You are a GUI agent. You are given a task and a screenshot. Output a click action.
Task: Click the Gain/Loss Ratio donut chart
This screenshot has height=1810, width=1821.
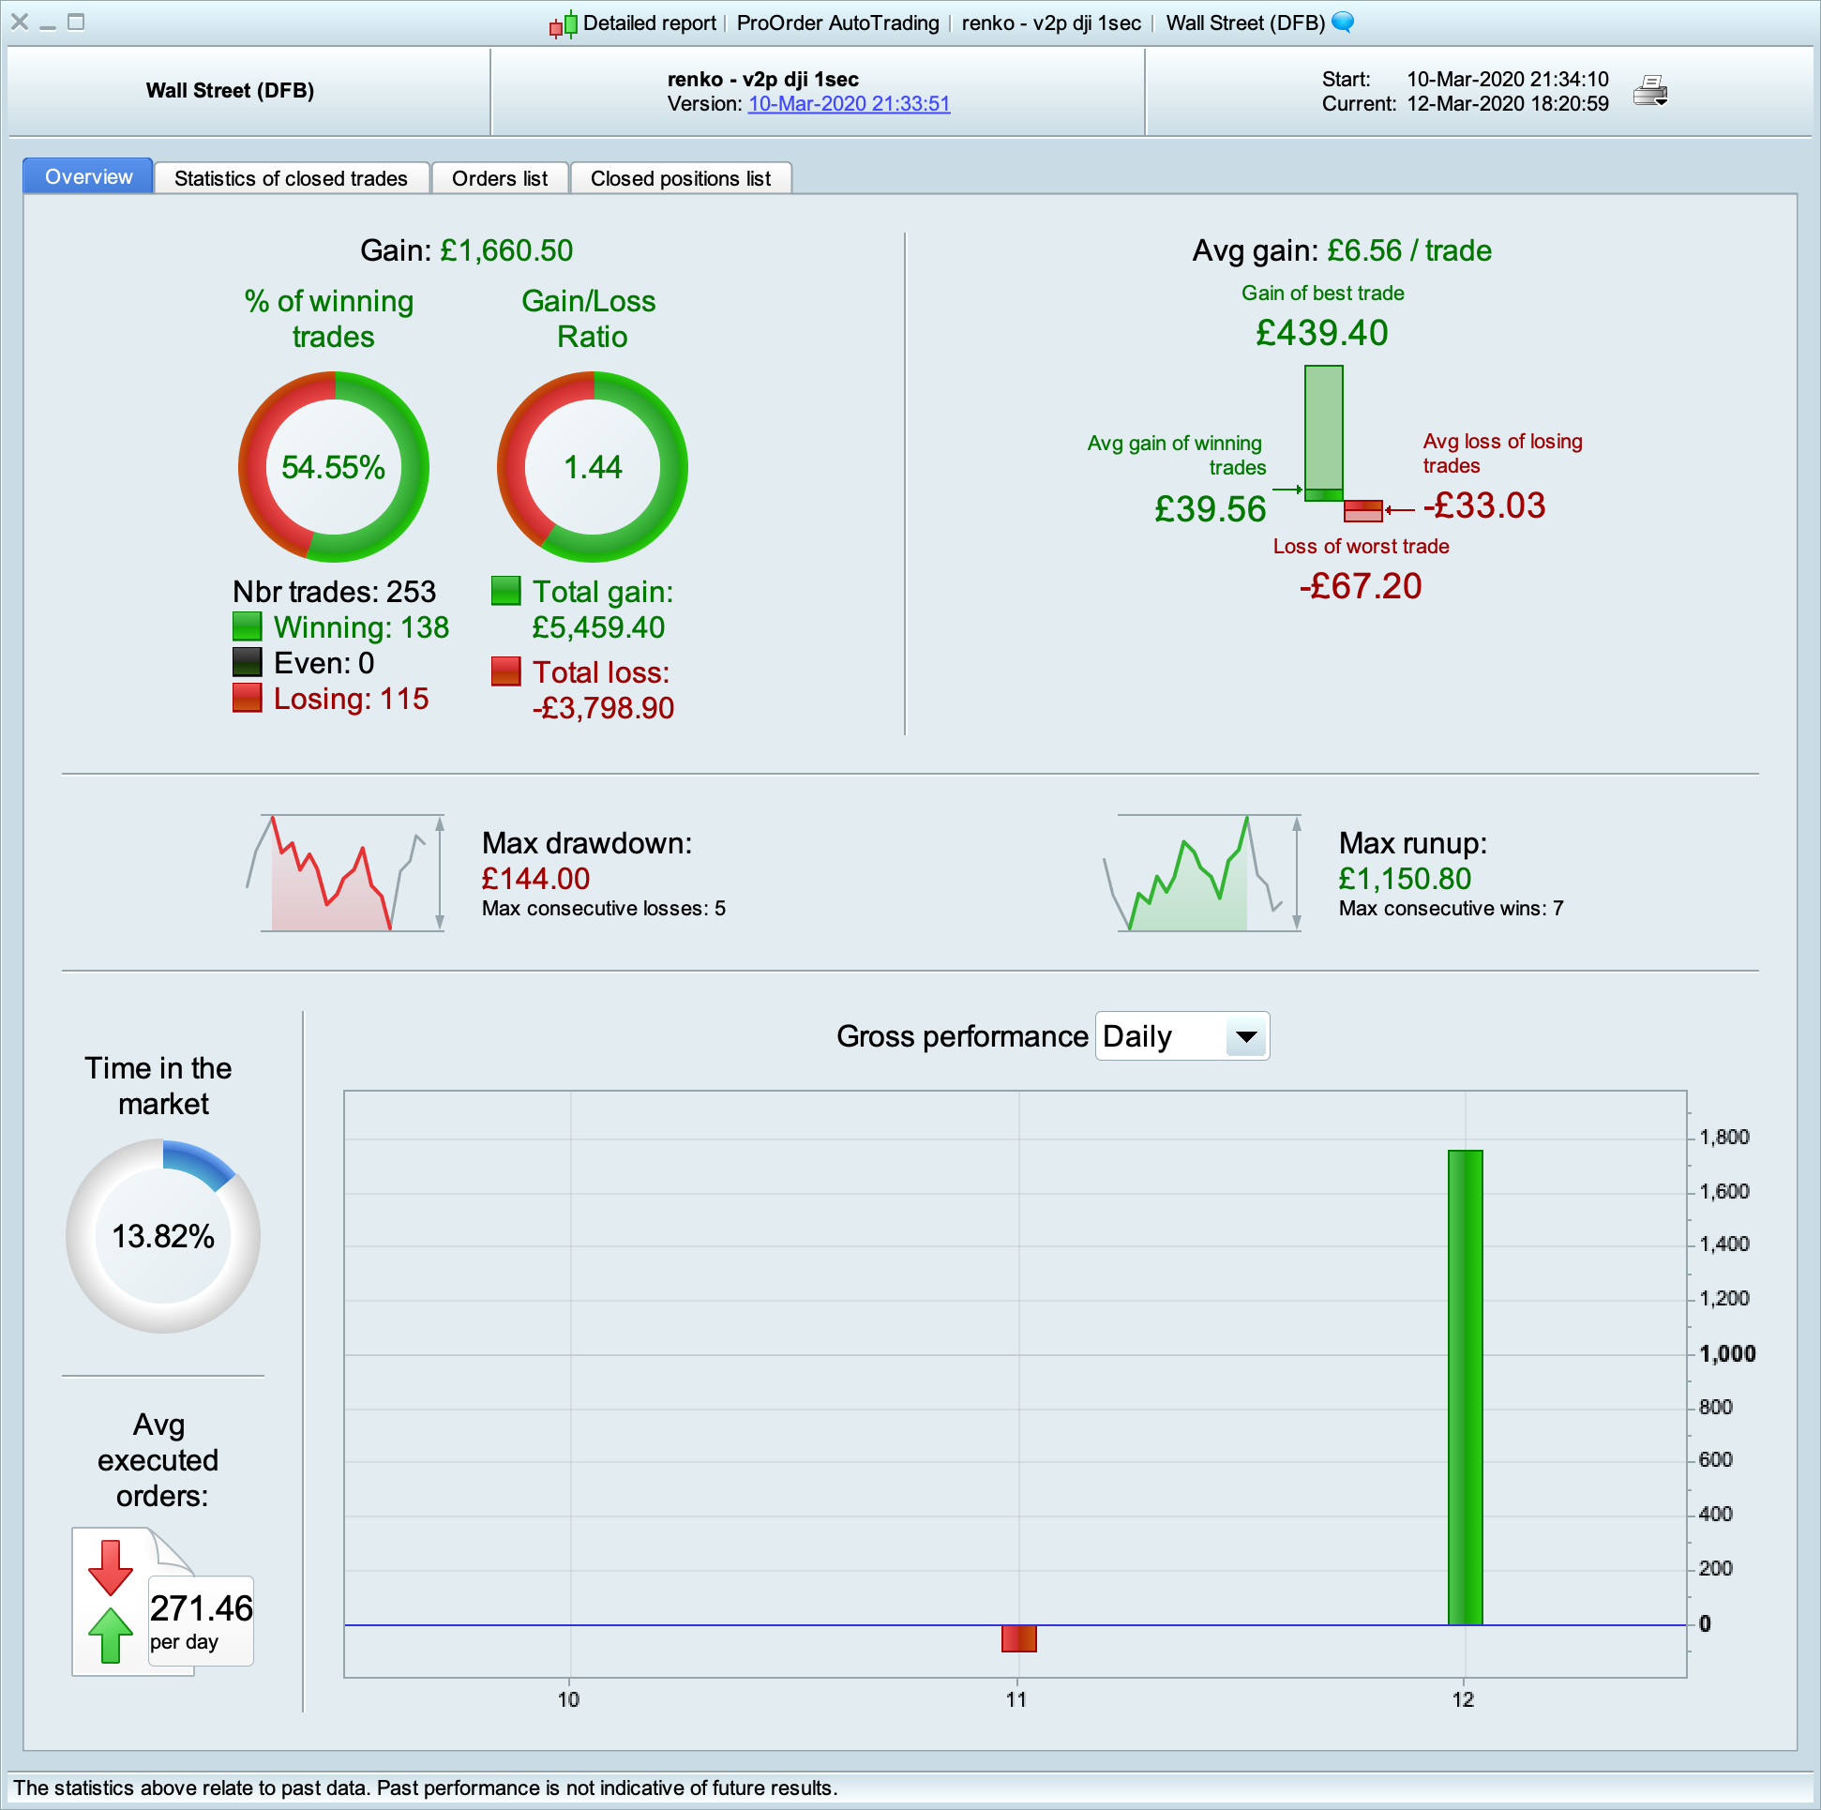click(592, 467)
